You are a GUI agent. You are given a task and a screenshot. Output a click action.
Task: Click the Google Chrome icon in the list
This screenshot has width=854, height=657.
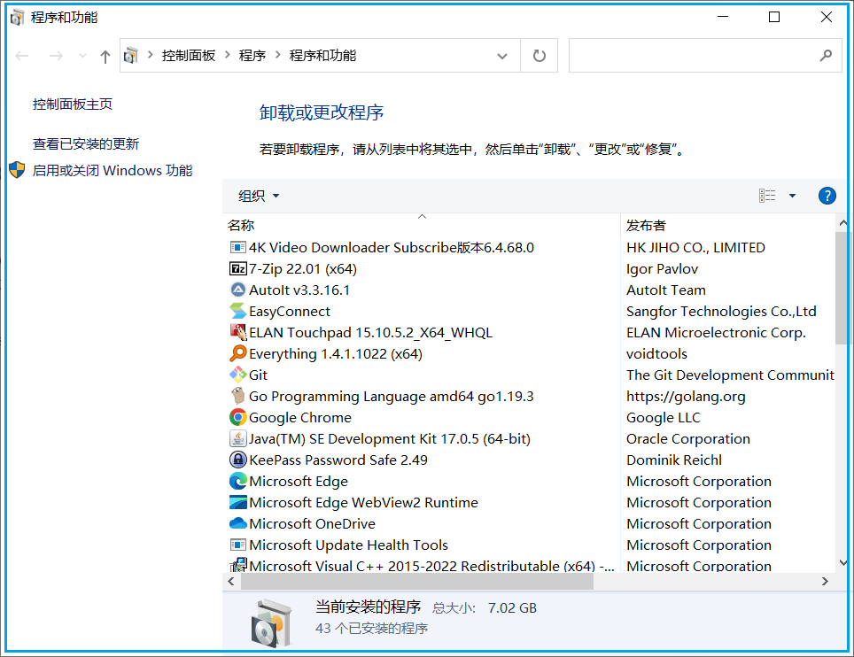(237, 417)
